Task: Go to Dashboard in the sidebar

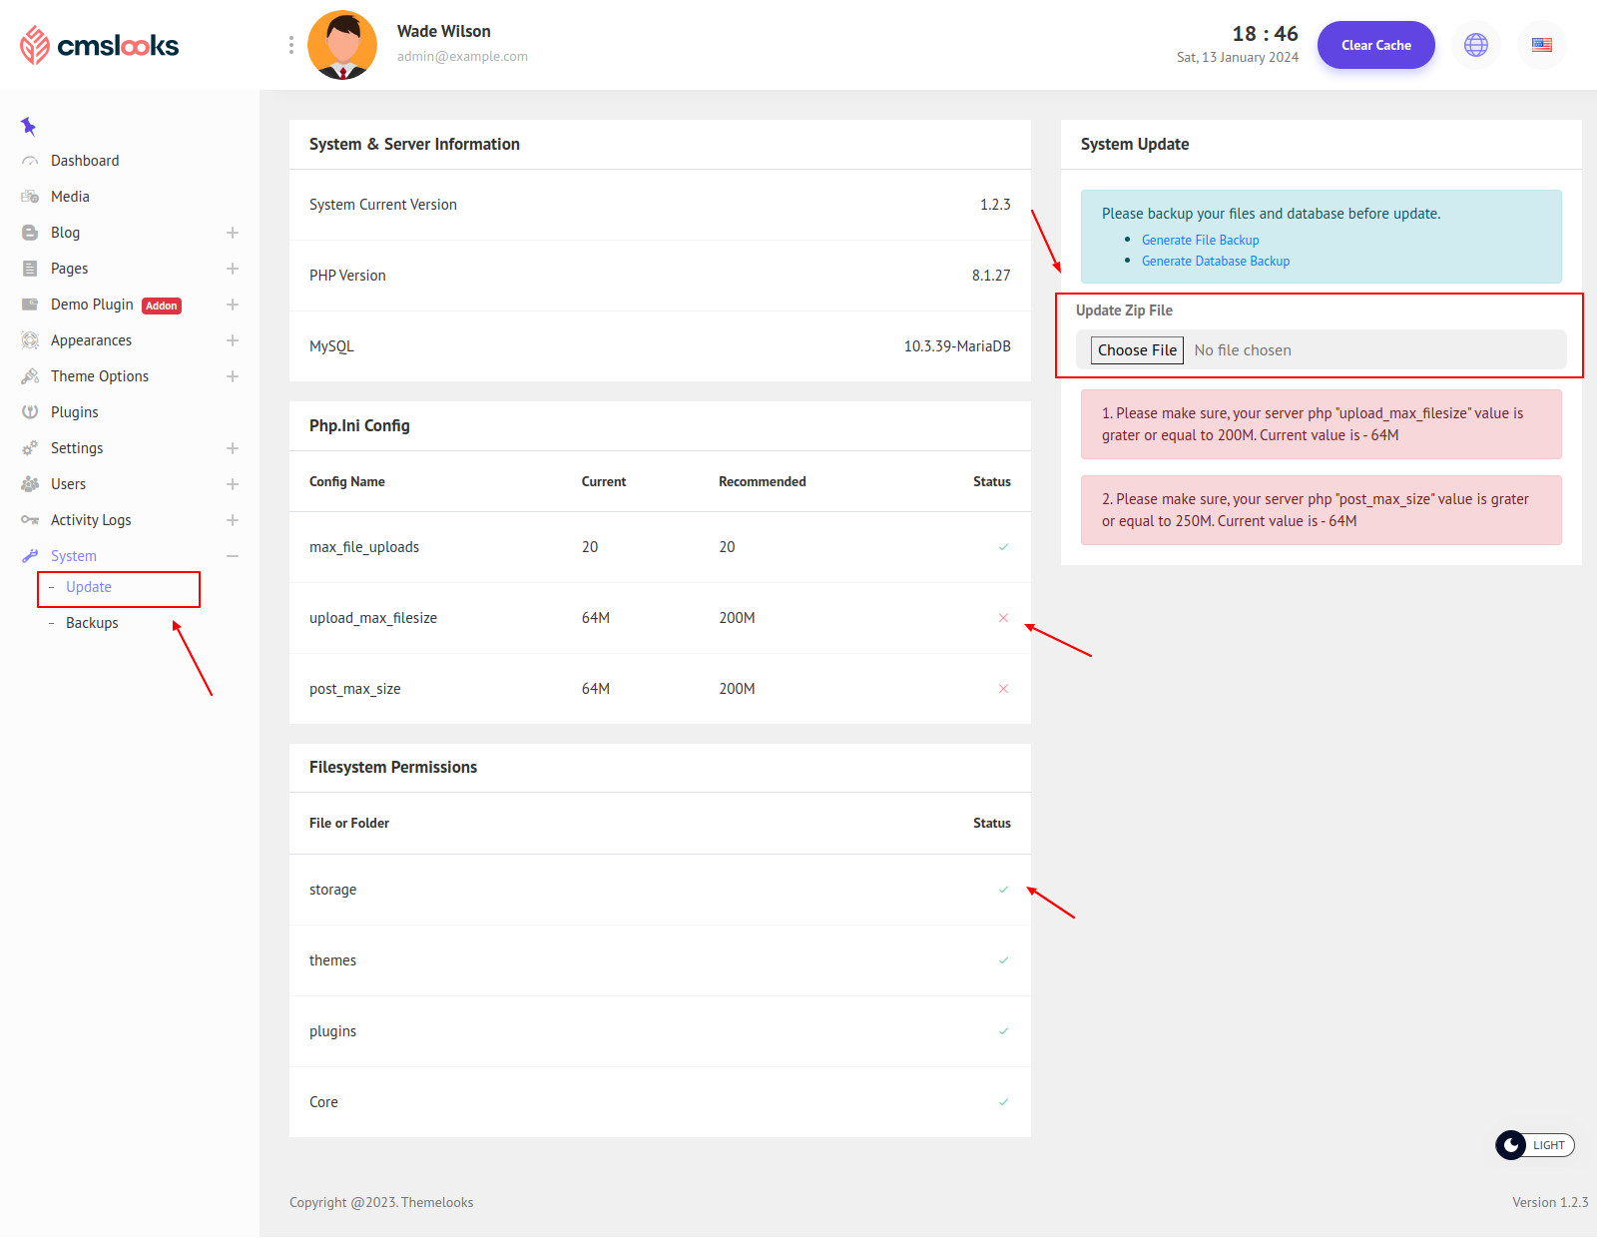Action: point(84,161)
